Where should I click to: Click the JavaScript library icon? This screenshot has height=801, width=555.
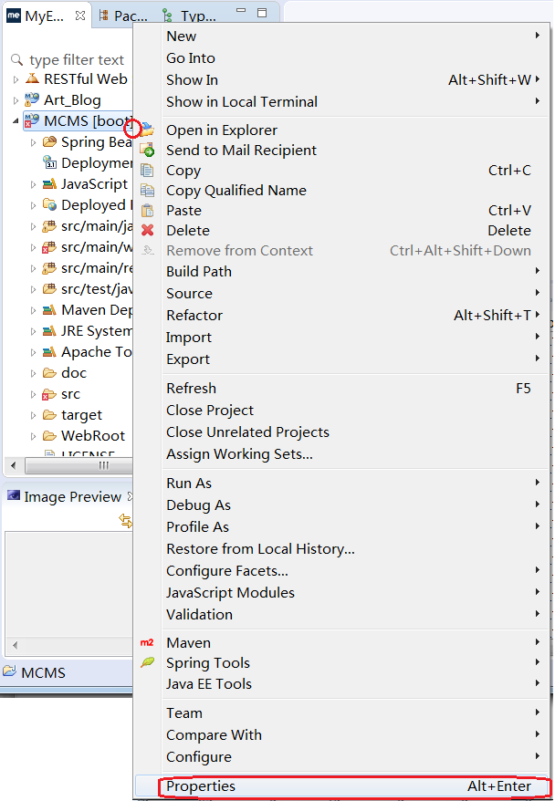[49, 184]
